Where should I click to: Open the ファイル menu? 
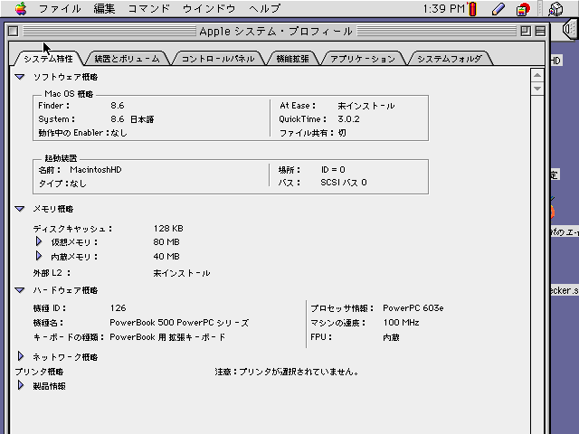click(x=60, y=8)
